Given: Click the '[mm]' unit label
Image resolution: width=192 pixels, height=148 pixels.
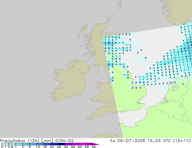Looking at the screenshot, I should click(47, 141).
